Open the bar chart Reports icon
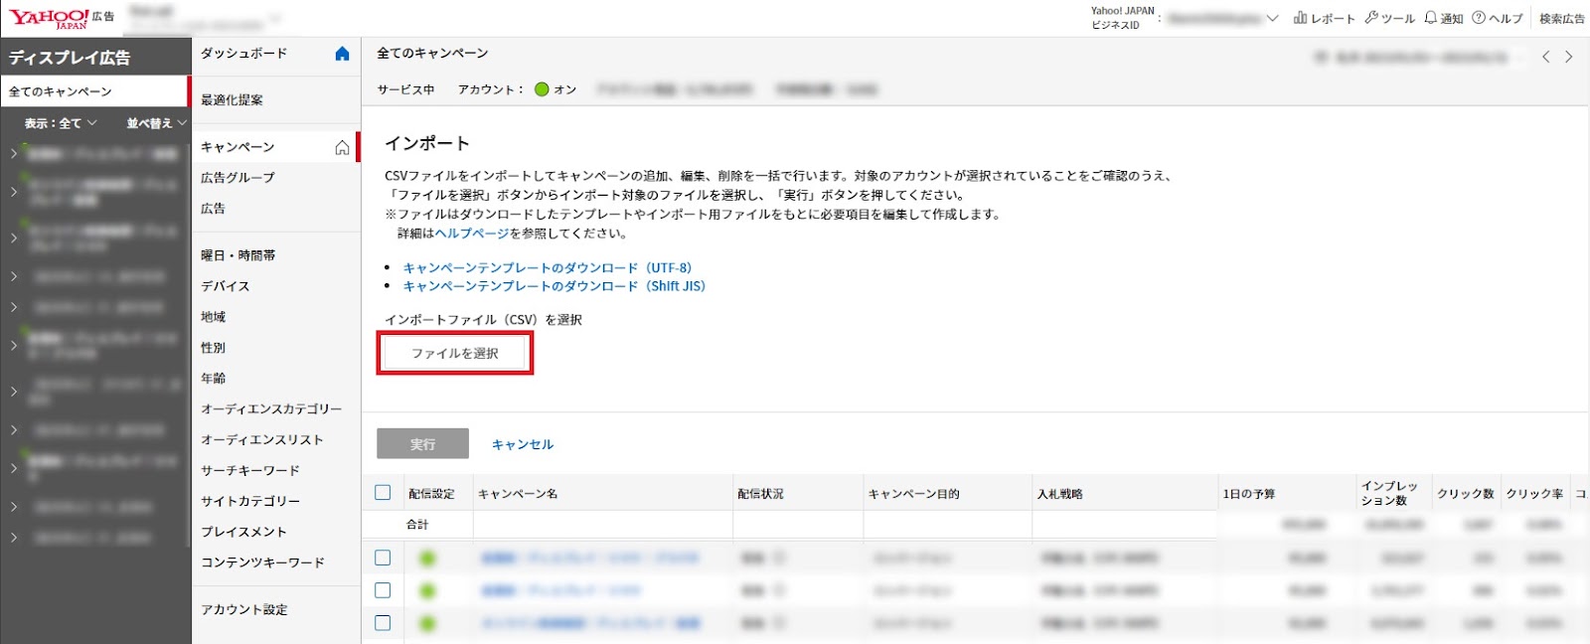1590x644 pixels. click(x=1300, y=18)
